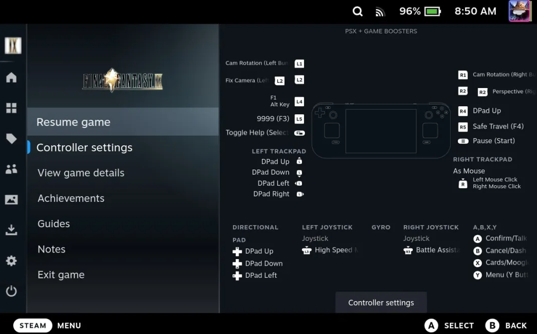
Task: Click the L5 glyph next to 9999 (F3)
Action: (x=299, y=119)
